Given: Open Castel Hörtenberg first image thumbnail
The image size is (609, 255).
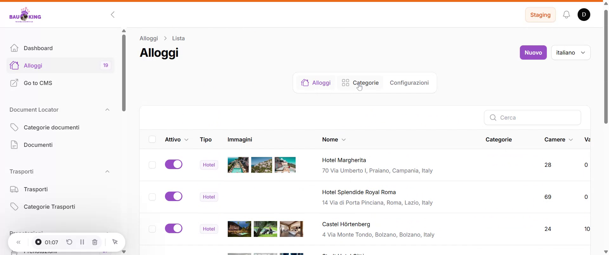Looking at the screenshot, I should pos(239,229).
